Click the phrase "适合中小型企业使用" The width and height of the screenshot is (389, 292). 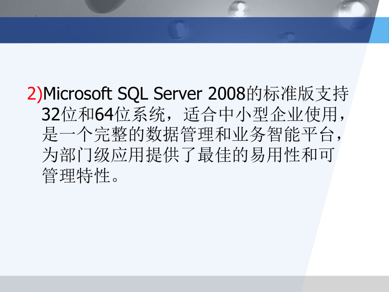click(260, 115)
